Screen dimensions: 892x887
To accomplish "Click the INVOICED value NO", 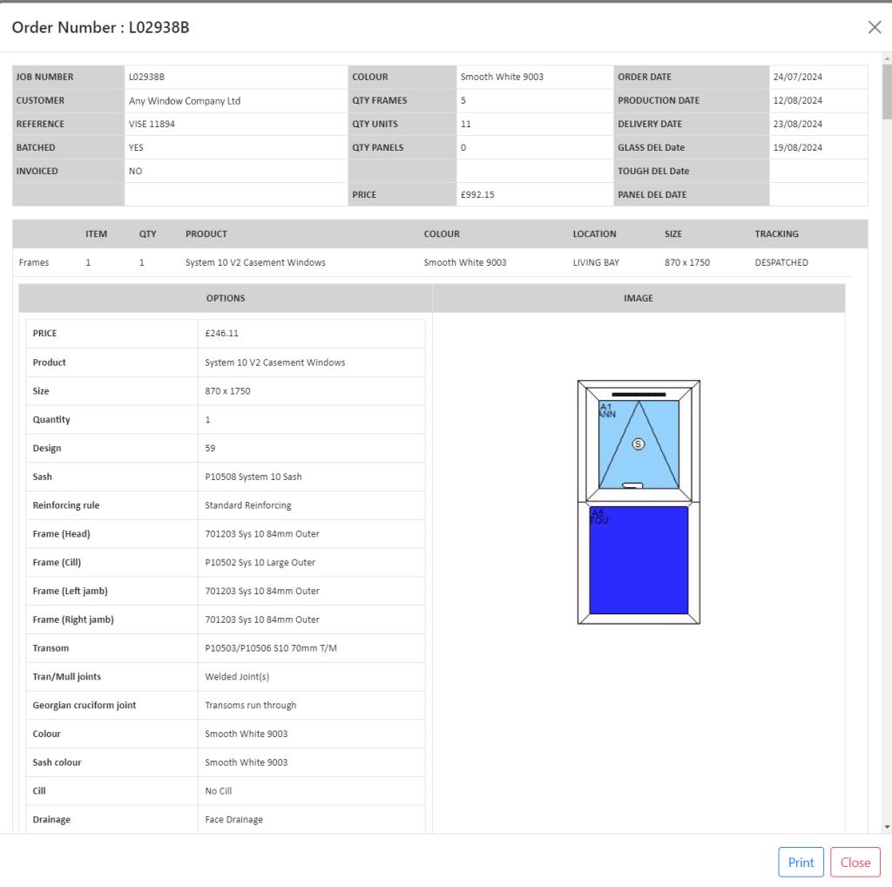I will 135,172.
